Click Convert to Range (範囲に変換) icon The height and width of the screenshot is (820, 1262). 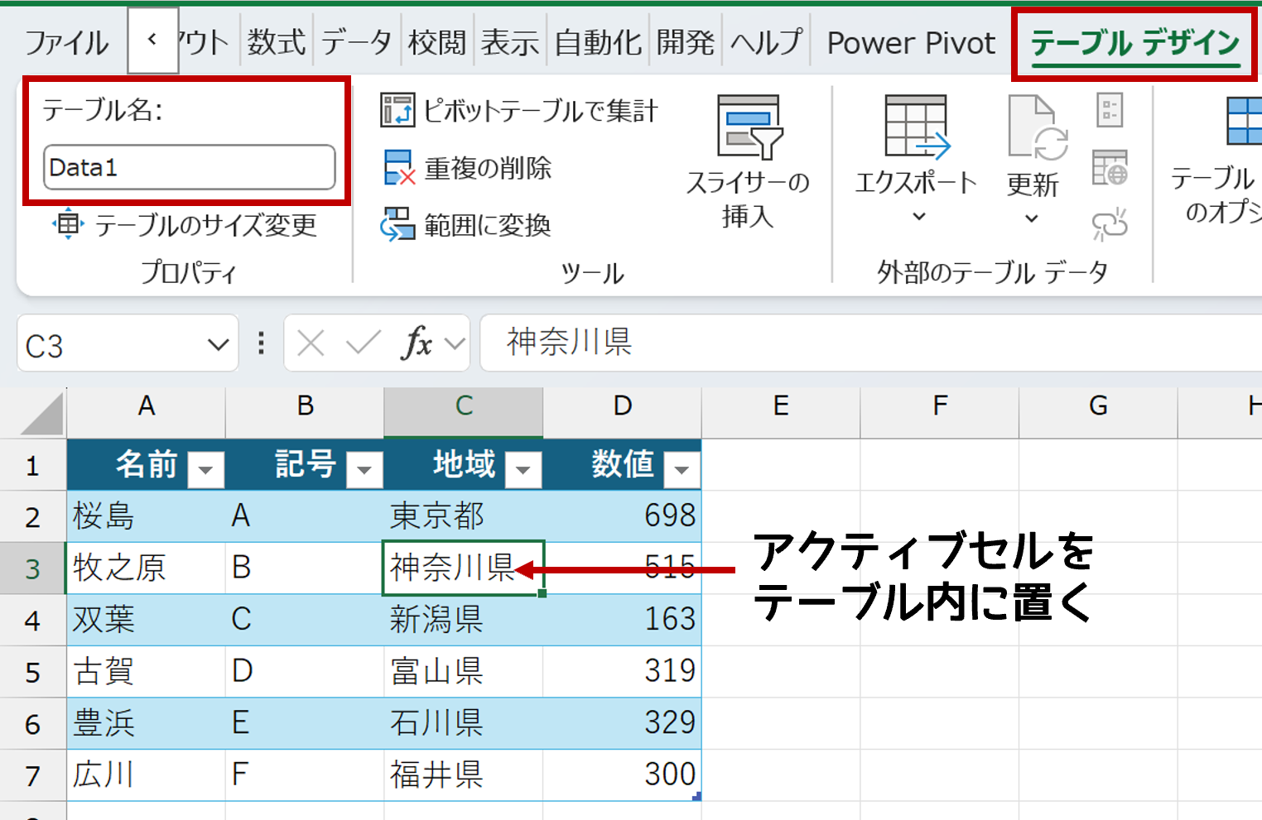pyautogui.click(x=397, y=224)
